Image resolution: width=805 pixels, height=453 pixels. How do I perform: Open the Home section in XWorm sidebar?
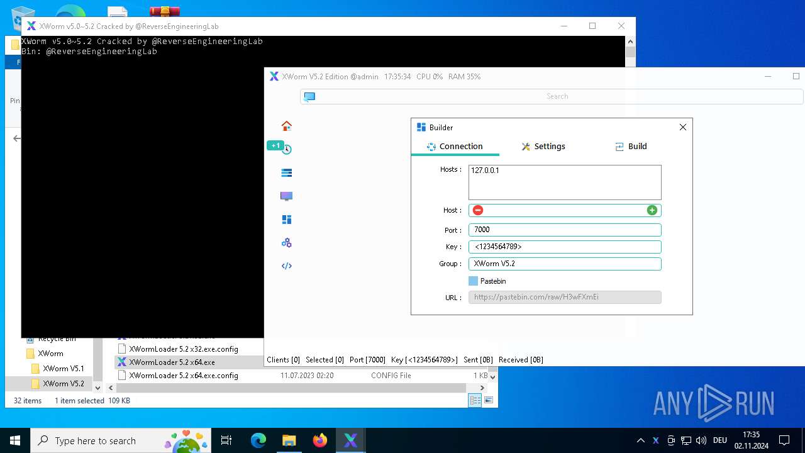coord(287,126)
